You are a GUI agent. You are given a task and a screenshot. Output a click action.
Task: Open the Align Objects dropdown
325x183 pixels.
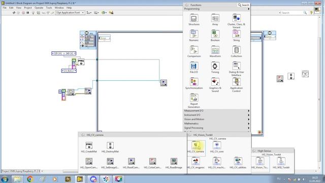[89, 13]
